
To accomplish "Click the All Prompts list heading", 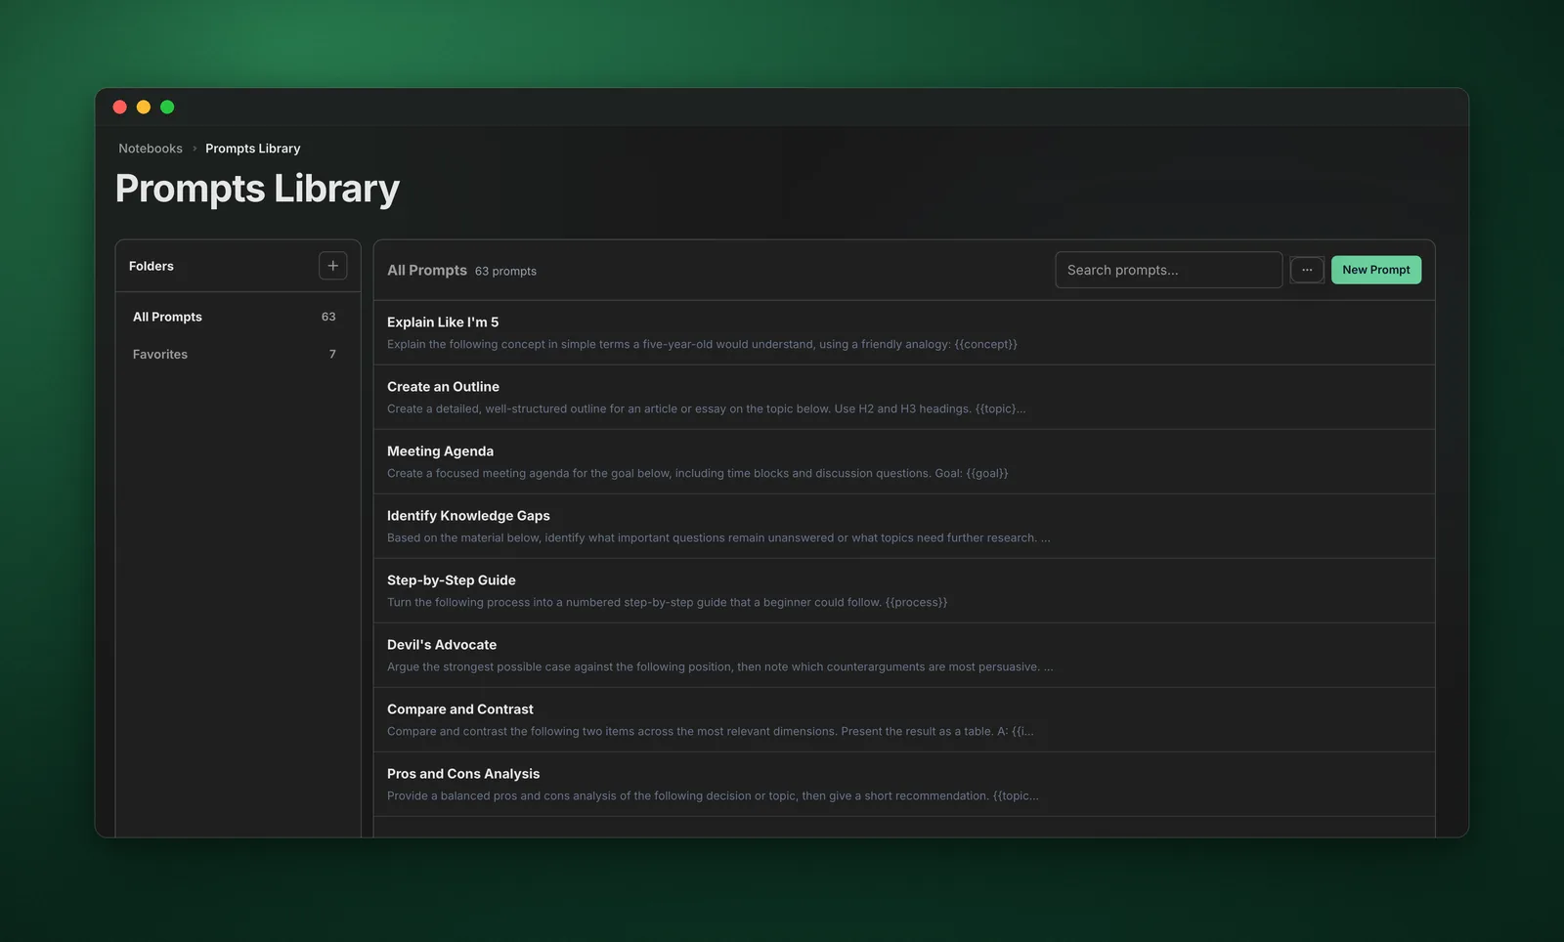I will coord(427,270).
